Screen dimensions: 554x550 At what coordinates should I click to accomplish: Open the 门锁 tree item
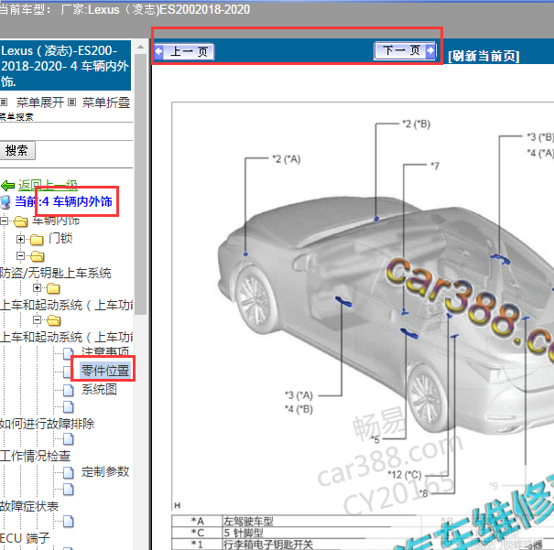coord(60,238)
